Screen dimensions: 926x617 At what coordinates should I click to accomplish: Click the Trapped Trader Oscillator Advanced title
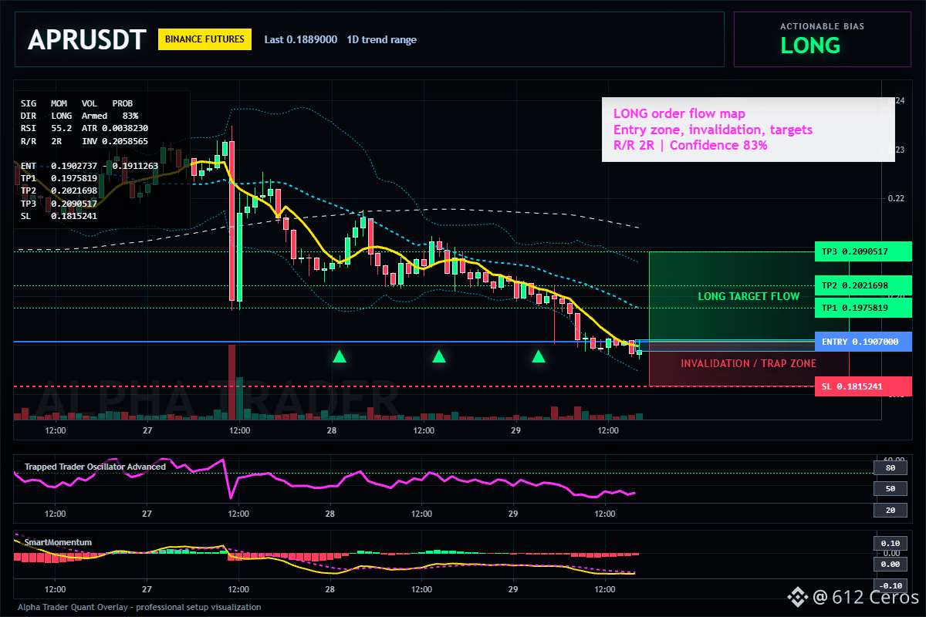(94, 467)
